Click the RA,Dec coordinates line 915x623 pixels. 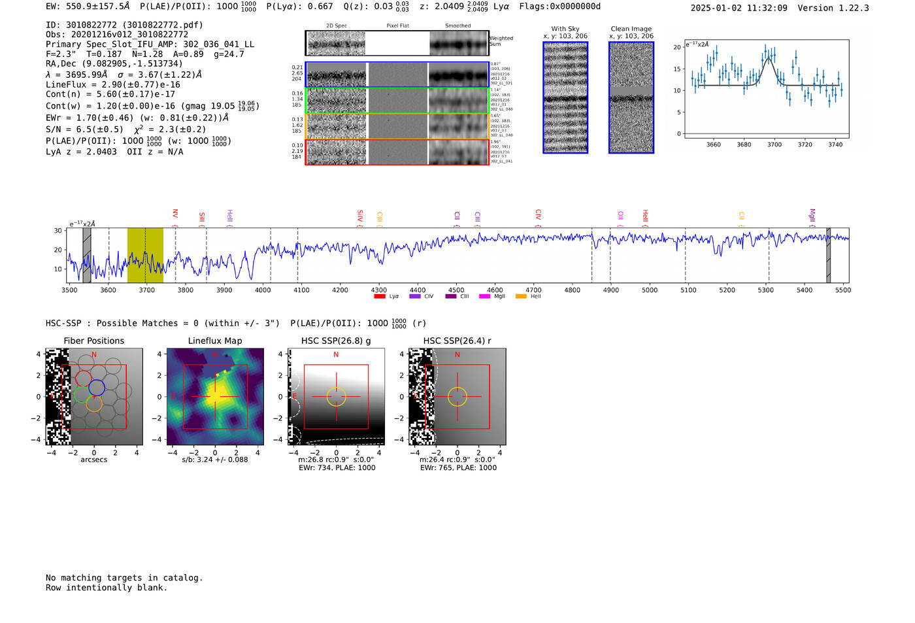tap(114, 63)
